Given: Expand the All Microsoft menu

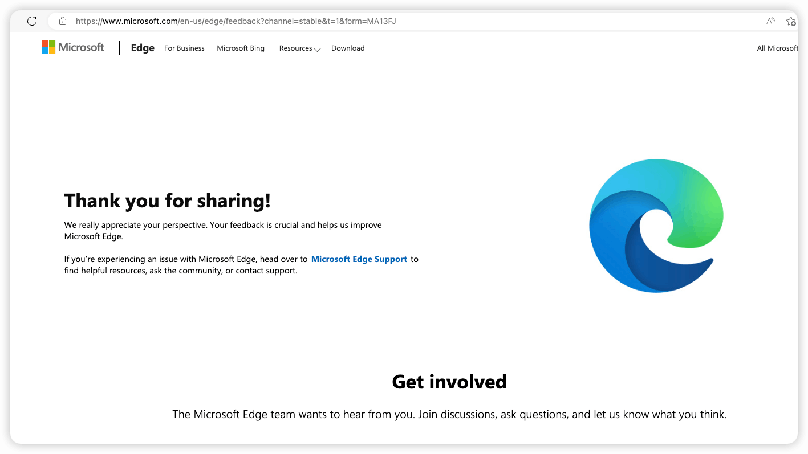Looking at the screenshot, I should coord(777,48).
